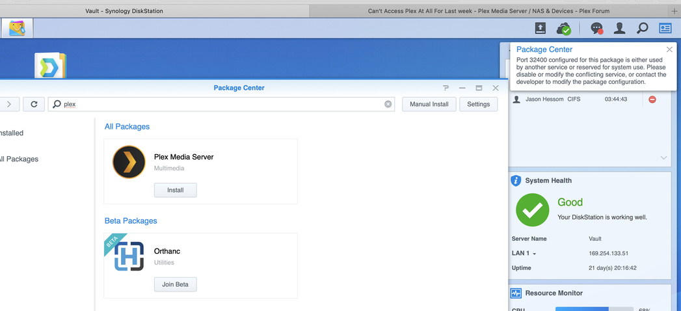Switch to Vault Synology DiskStation browser tab
The image size is (681, 311).
coord(124,11)
